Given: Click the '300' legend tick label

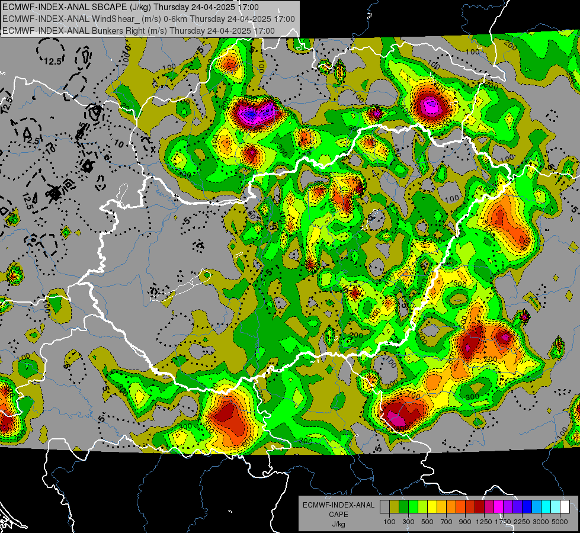Looking at the screenshot, I should 408,522.
